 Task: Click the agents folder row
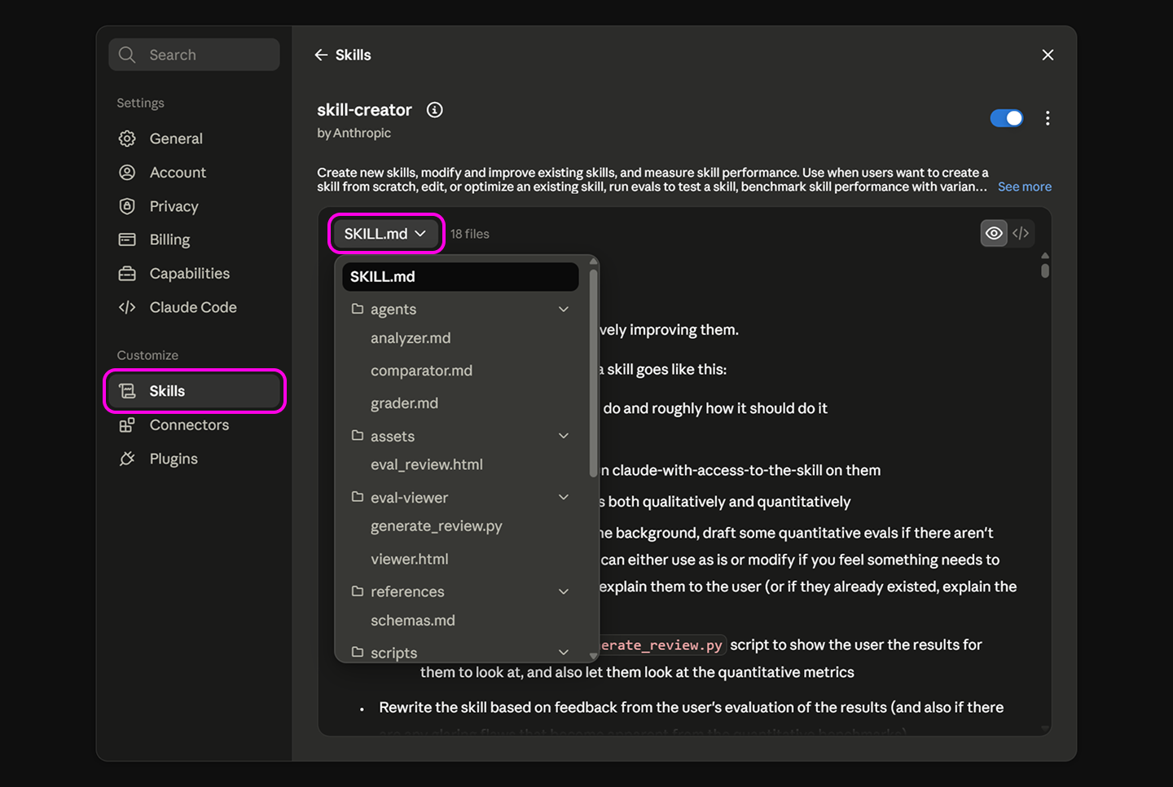[x=460, y=309]
